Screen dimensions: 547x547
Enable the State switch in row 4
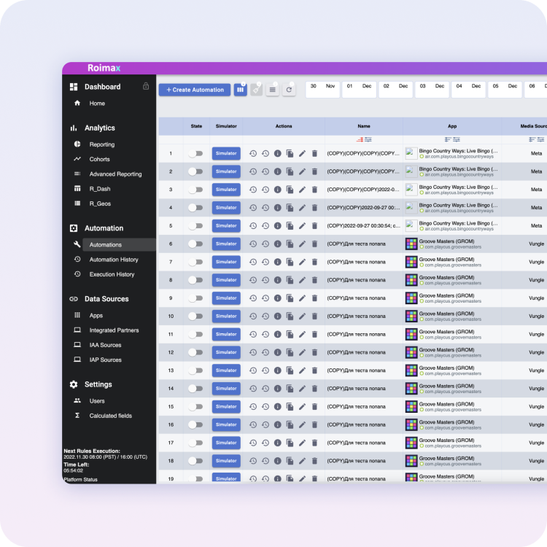195,208
